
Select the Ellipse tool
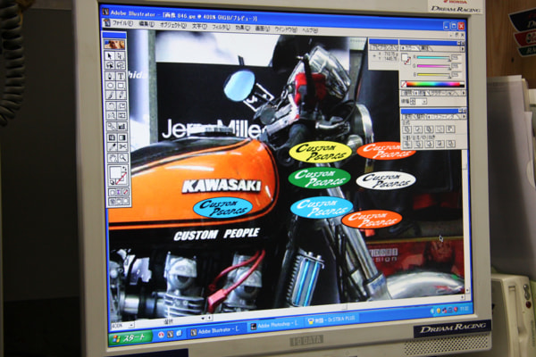click(x=111, y=86)
